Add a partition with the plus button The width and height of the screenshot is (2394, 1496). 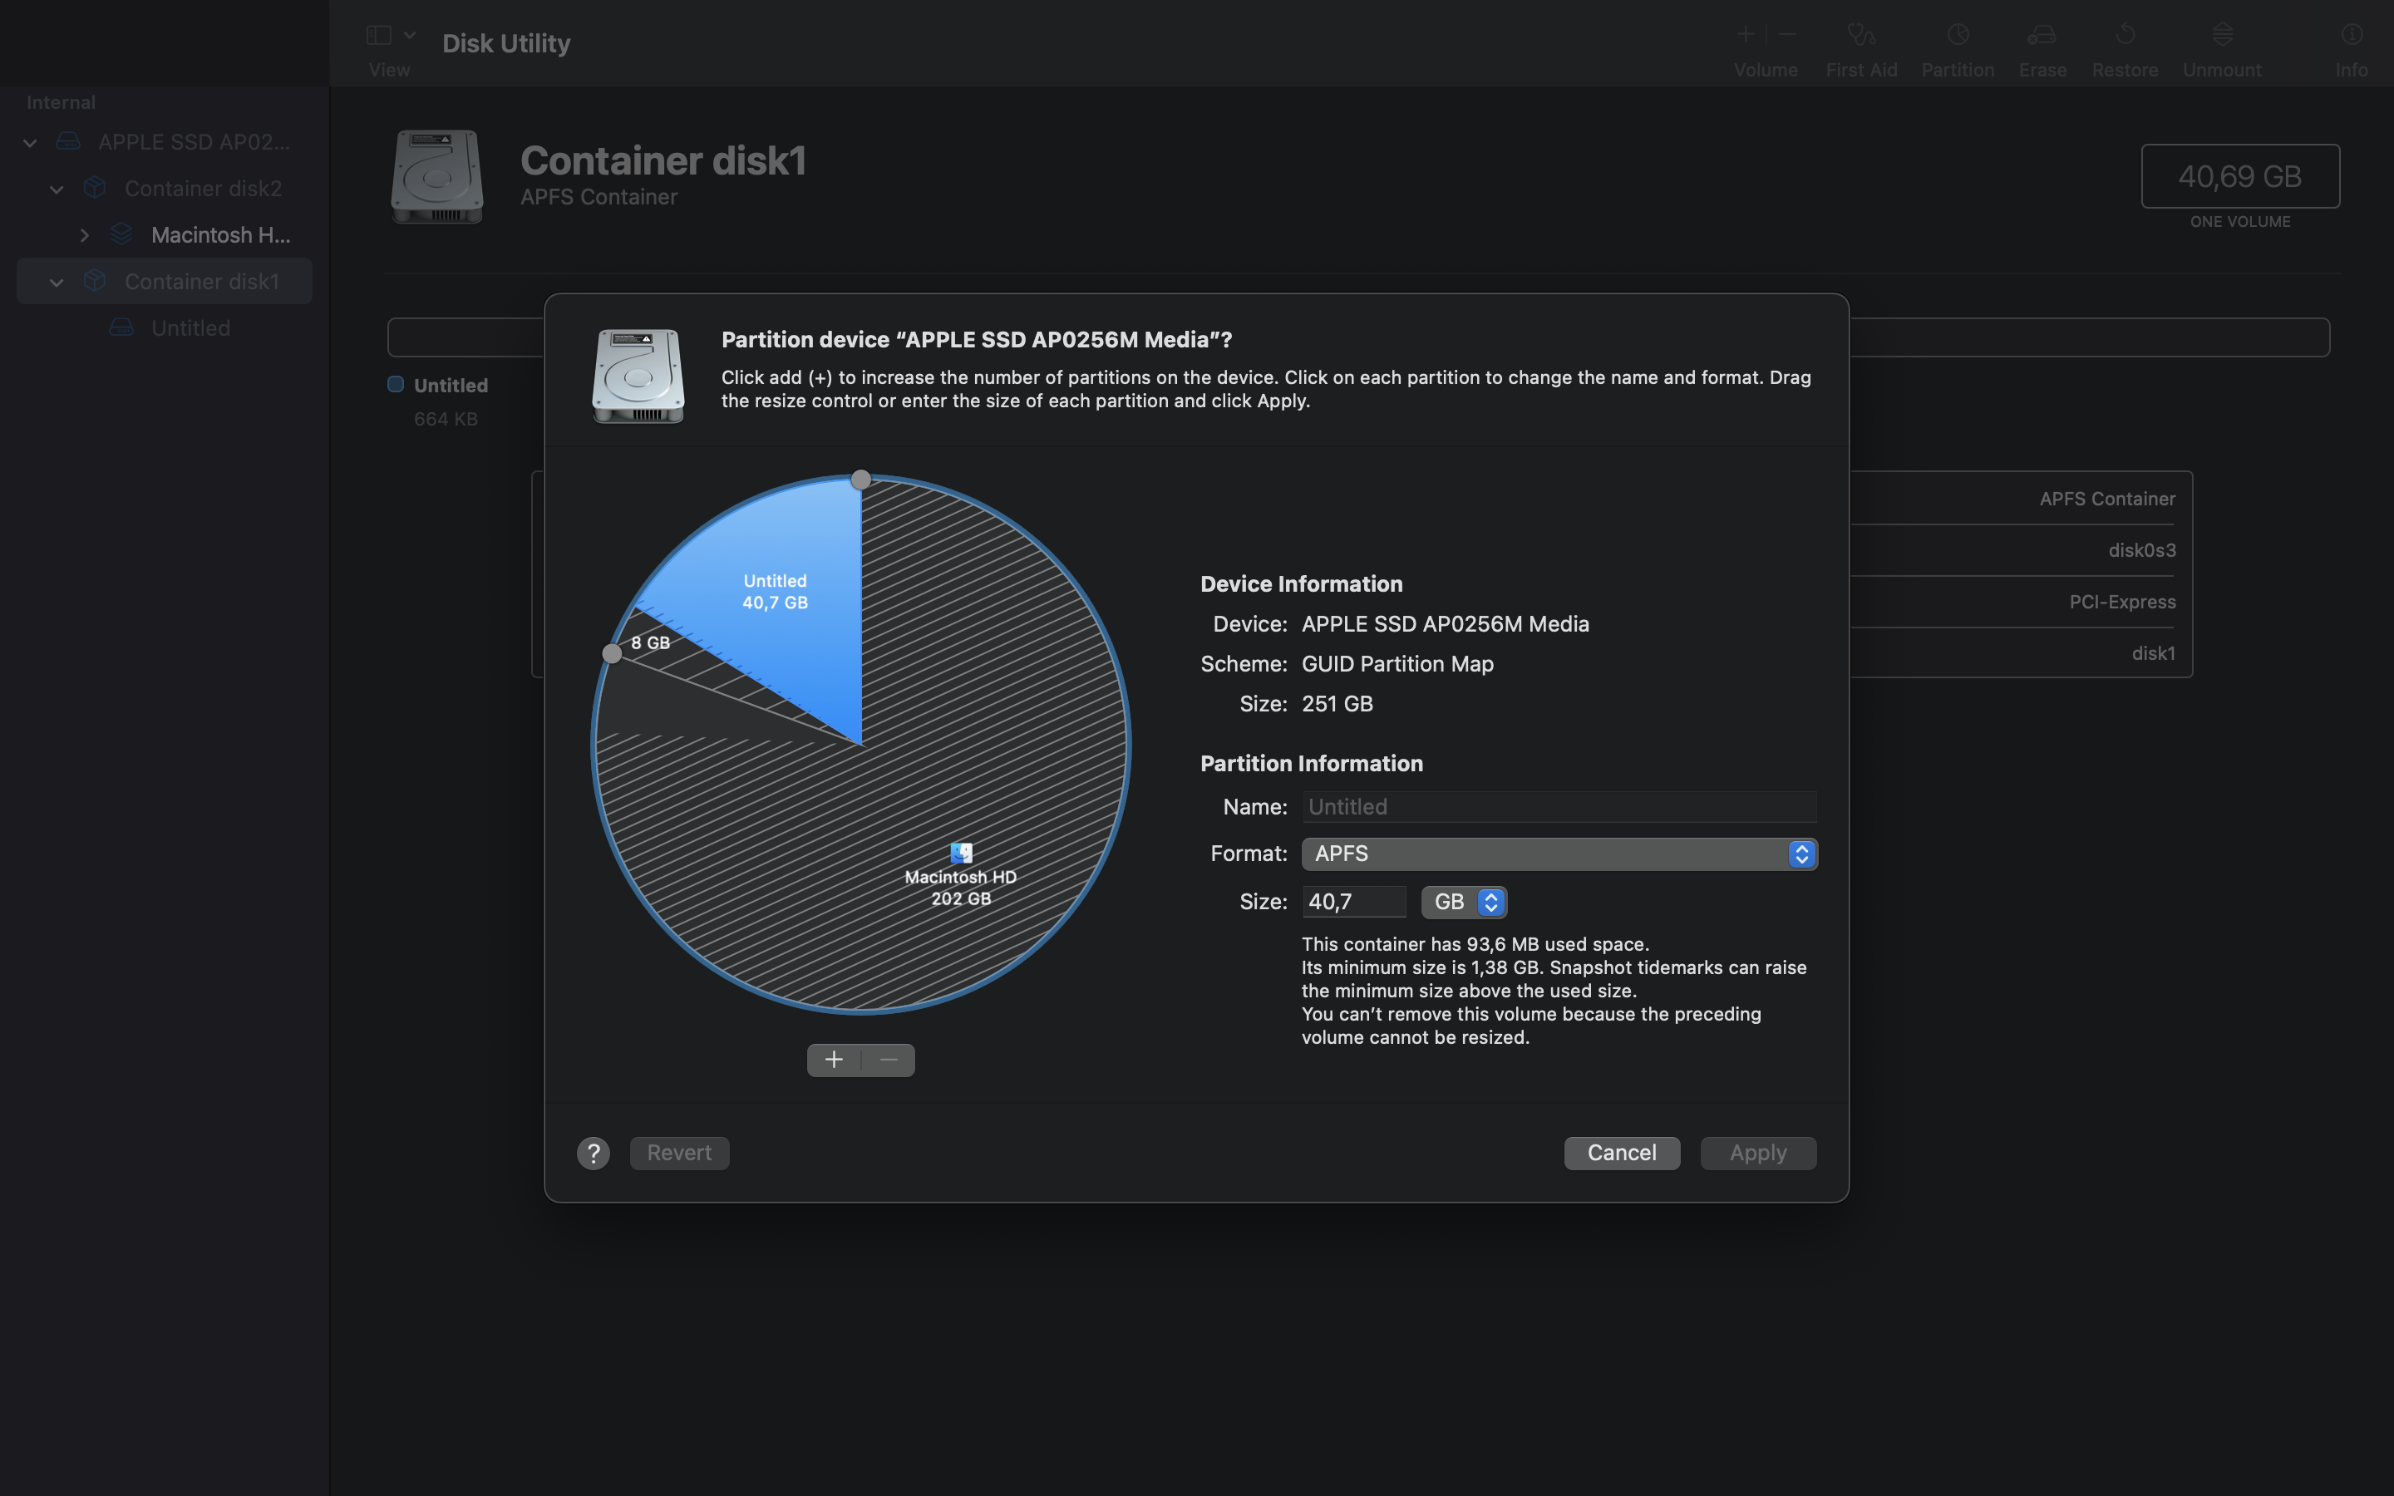tap(834, 1060)
